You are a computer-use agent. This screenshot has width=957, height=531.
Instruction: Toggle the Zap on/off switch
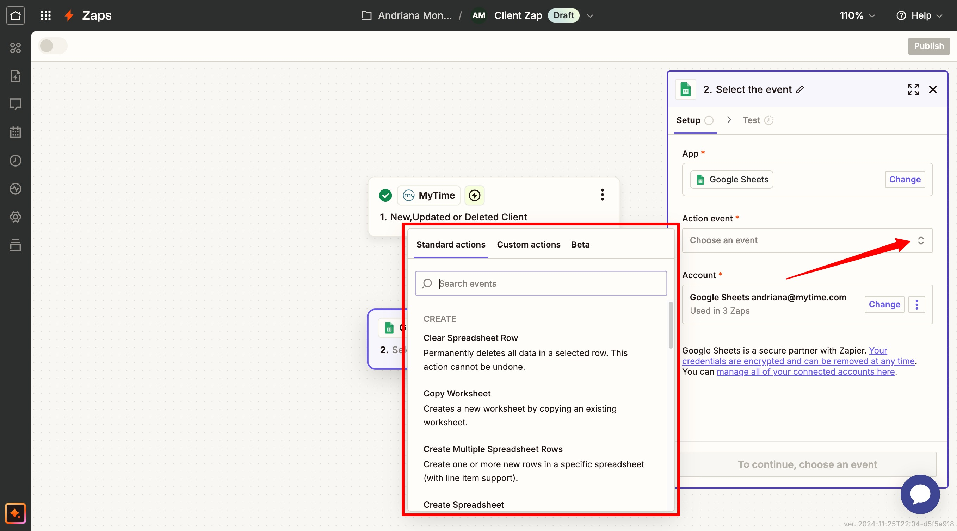[x=53, y=46]
